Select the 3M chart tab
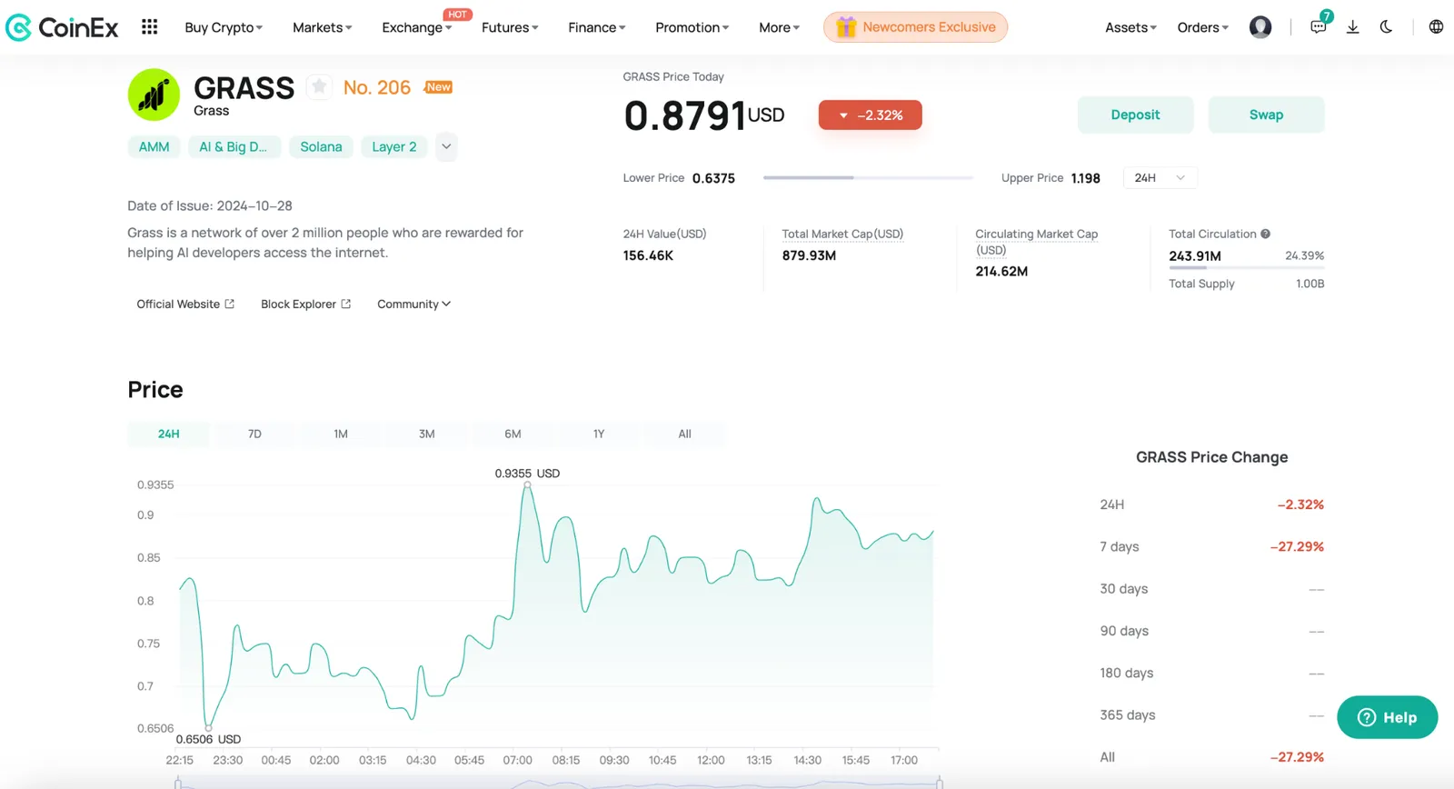Viewport: 1454px width, 789px height. pyautogui.click(x=426, y=434)
